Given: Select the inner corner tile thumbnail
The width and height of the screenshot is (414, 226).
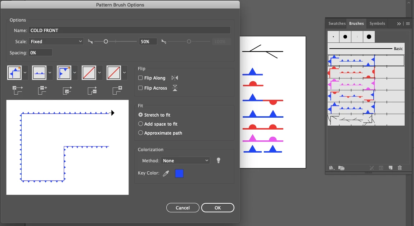Looking at the screenshot, I should click(x=64, y=73).
